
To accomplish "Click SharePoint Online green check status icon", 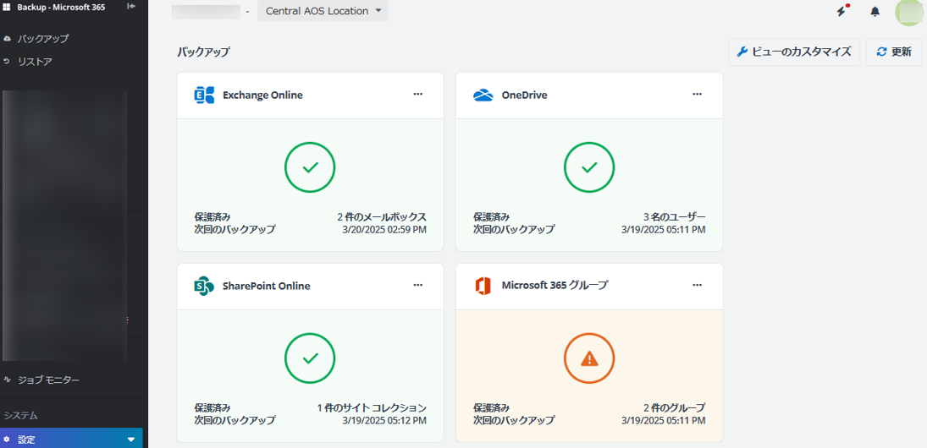I will coord(311,358).
